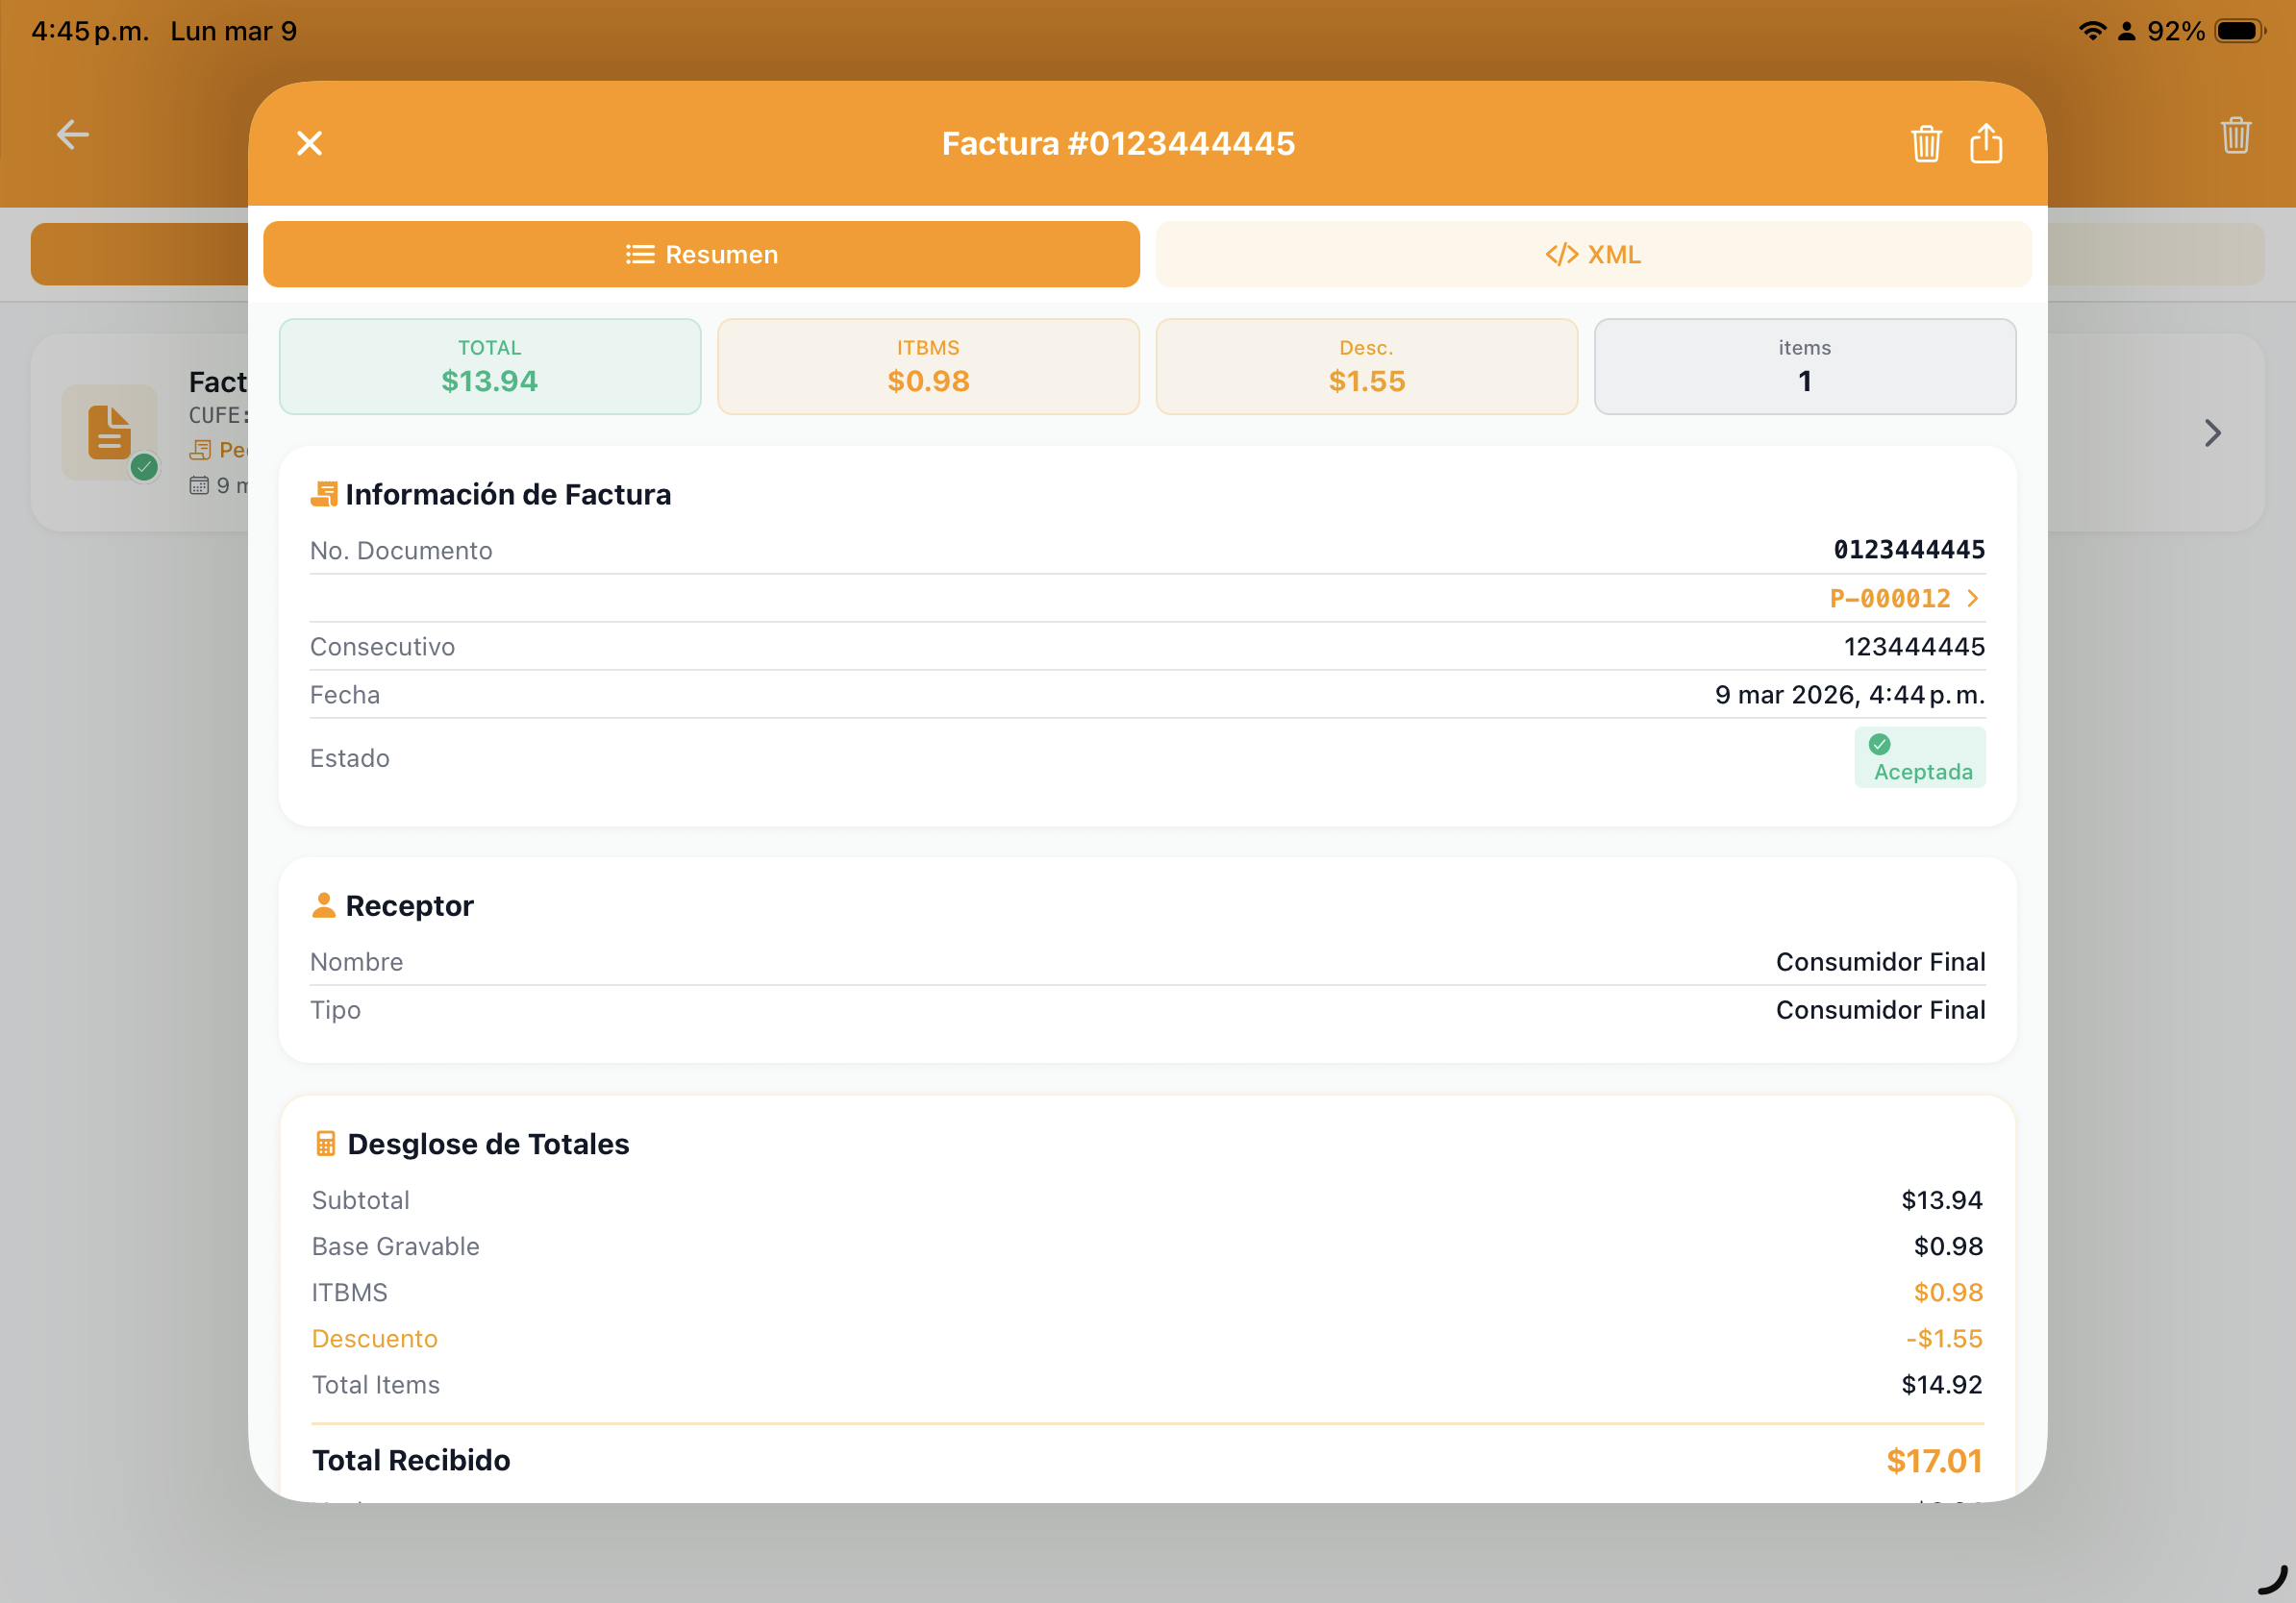The image size is (2296, 1603).
Task: Click the Desglose de Totales calculator icon
Action: coord(325,1144)
